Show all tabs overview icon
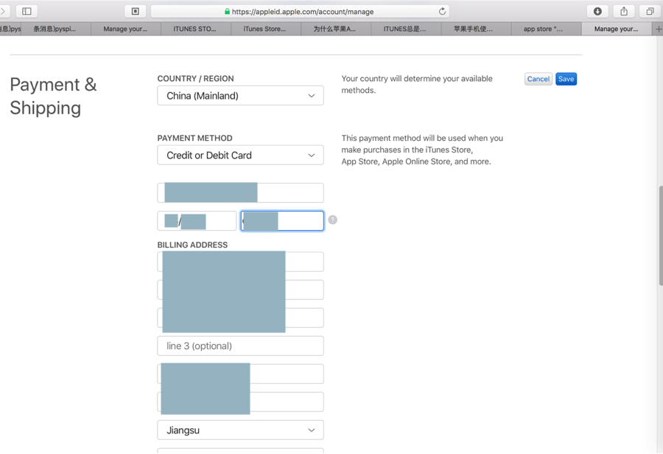 click(650, 11)
